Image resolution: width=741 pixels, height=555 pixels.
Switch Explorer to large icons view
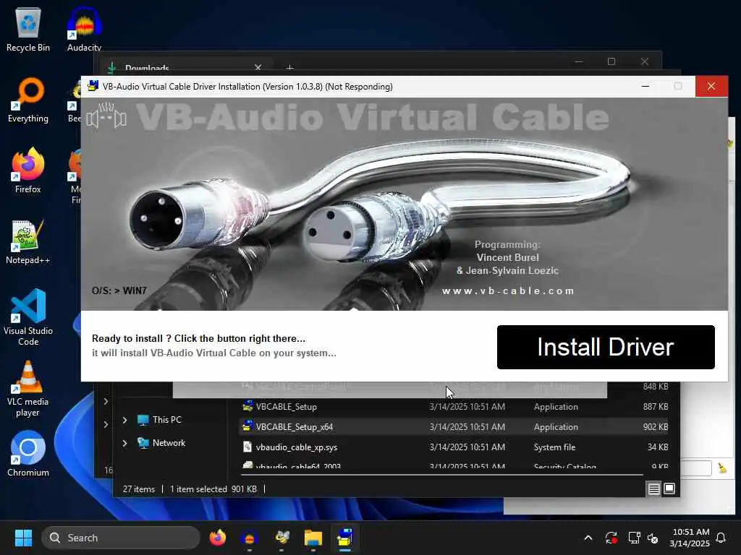pyautogui.click(x=669, y=489)
